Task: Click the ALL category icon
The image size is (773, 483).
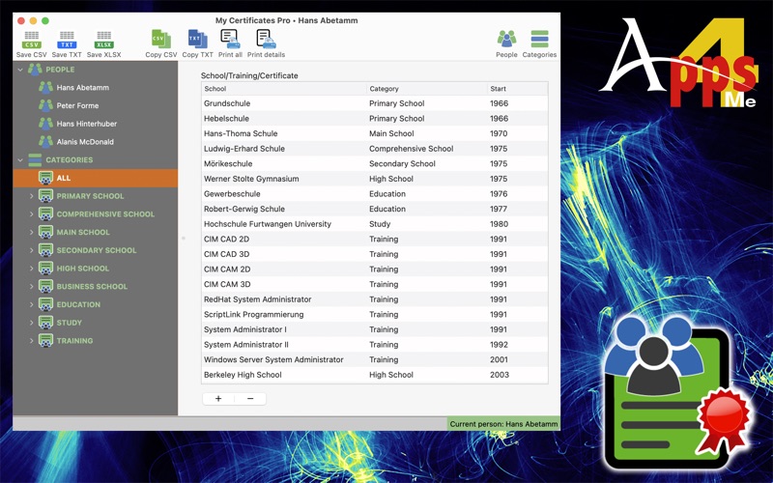Action: coord(45,178)
